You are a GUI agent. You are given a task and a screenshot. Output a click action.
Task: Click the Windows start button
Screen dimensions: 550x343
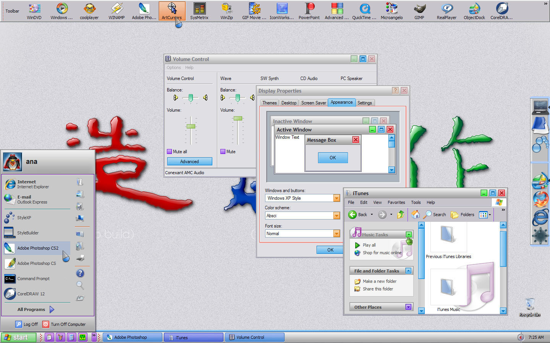click(x=19, y=337)
